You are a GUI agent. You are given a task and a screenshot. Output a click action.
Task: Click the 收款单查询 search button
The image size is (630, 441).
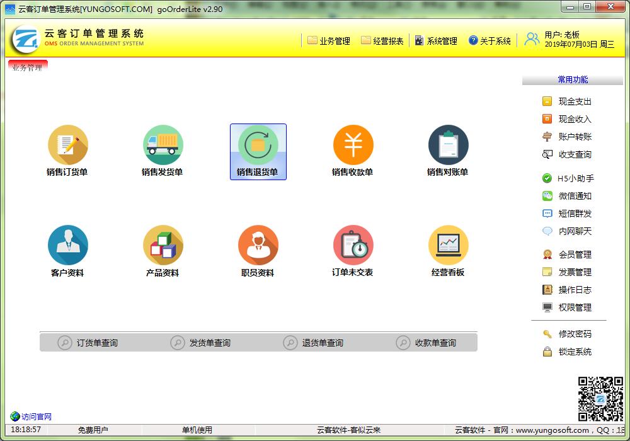click(x=427, y=343)
